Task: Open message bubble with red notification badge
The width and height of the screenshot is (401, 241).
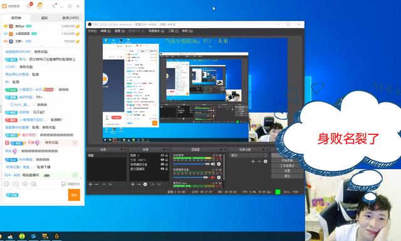Action: pyautogui.click(x=29, y=6)
